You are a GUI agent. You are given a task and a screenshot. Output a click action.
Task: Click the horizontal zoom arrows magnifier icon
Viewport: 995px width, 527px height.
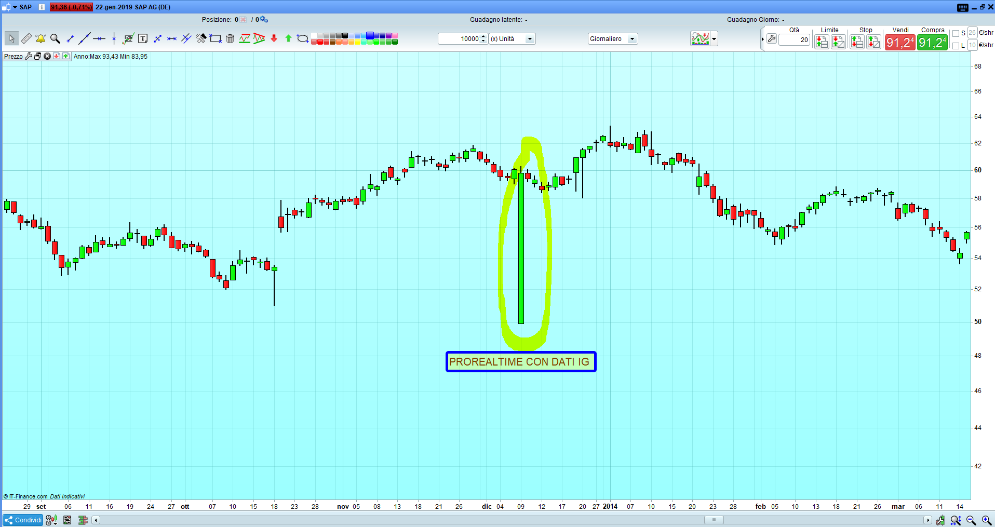pos(956,520)
